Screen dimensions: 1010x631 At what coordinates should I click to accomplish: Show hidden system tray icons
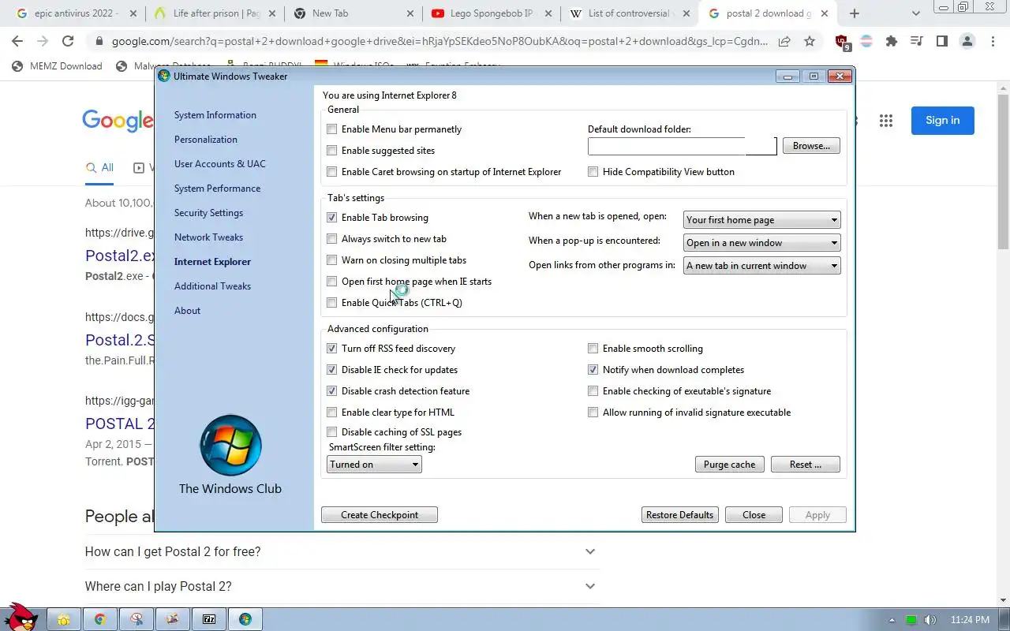pyautogui.click(x=892, y=620)
